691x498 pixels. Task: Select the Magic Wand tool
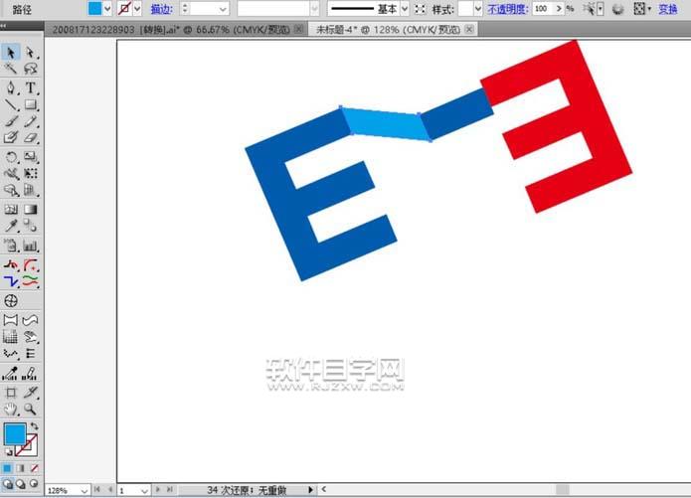pyautogui.click(x=11, y=69)
